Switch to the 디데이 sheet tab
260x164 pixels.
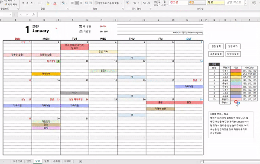coord(68,161)
